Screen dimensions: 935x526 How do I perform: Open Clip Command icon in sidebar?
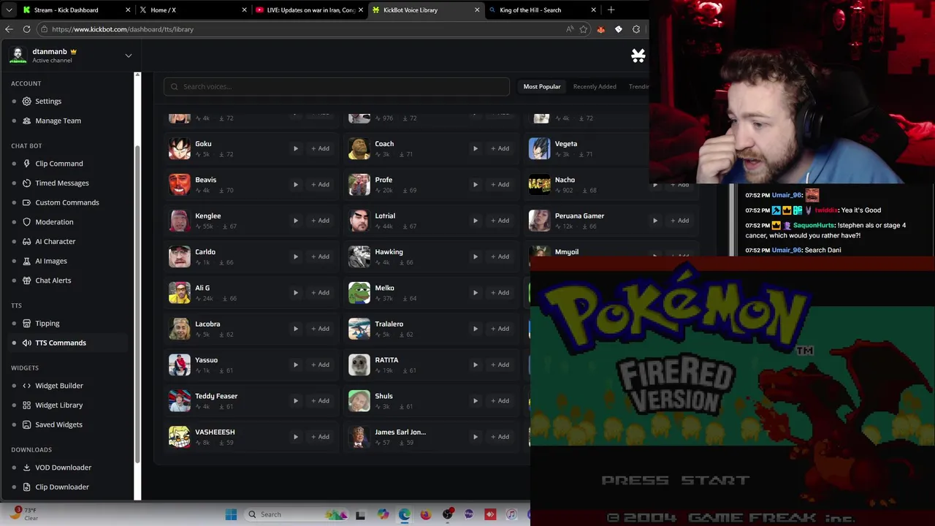point(27,164)
